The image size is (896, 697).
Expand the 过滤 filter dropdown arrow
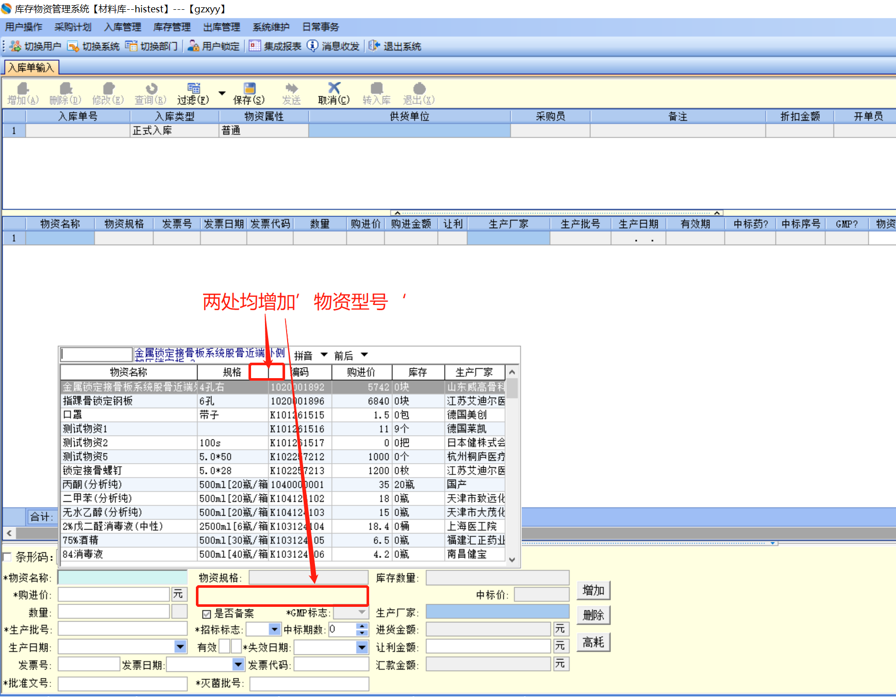pyautogui.click(x=222, y=93)
